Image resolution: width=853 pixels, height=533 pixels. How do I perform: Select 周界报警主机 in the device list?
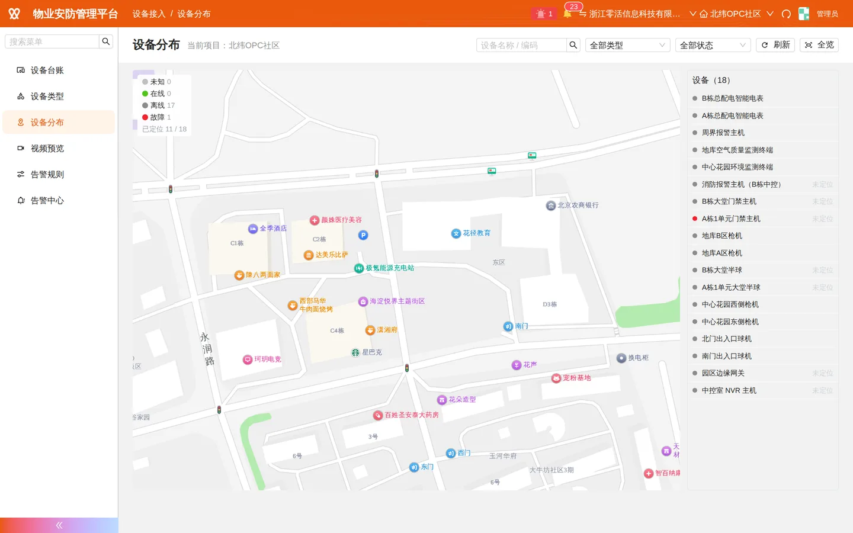pos(763,133)
